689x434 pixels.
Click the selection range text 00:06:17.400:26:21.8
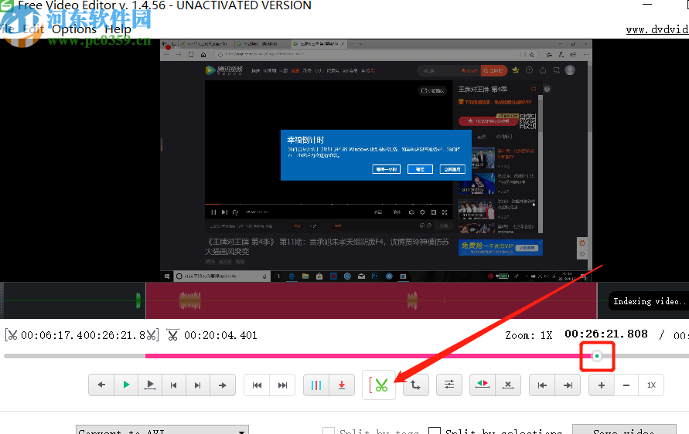84,336
